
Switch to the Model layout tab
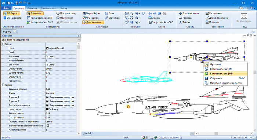click(x=87, y=133)
